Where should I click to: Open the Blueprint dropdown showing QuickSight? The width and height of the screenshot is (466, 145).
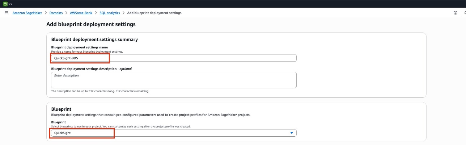pyautogui.click(x=174, y=133)
